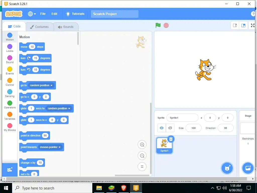This screenshot has height=193, width=257.
Task: Select the Variables category circle
Action: pyautogui.click(x=10, y=114)
